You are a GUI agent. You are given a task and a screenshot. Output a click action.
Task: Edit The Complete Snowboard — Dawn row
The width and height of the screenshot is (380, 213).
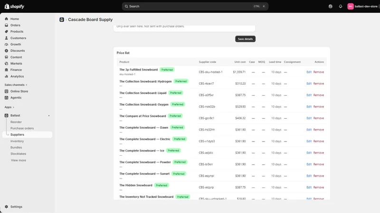[x=309, y=130]
